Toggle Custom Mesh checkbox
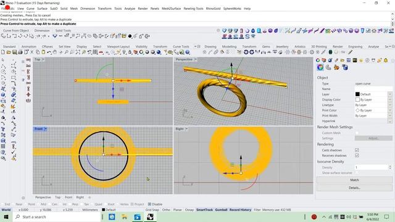 tap(357, 133)
